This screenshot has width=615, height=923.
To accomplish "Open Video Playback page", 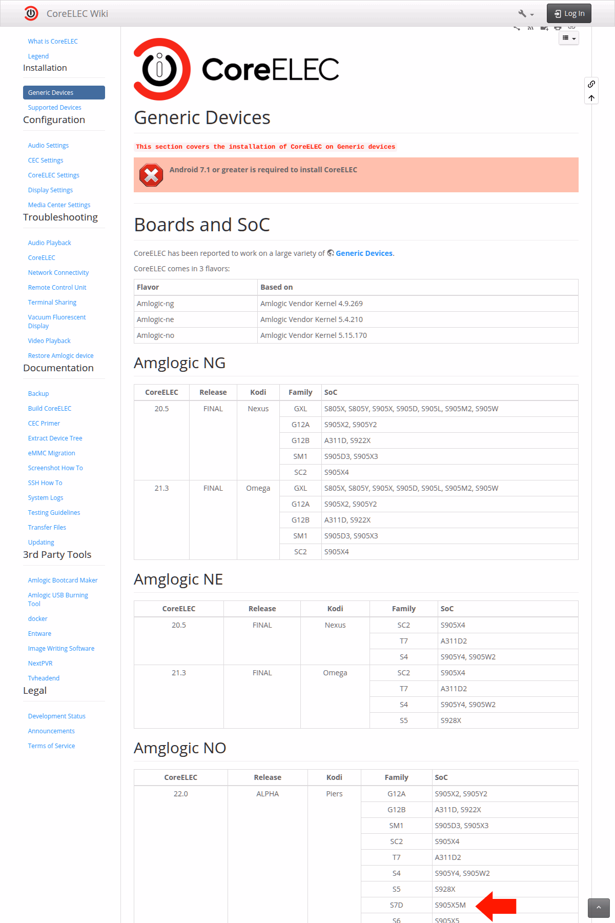I will click(x=49, y=341).
